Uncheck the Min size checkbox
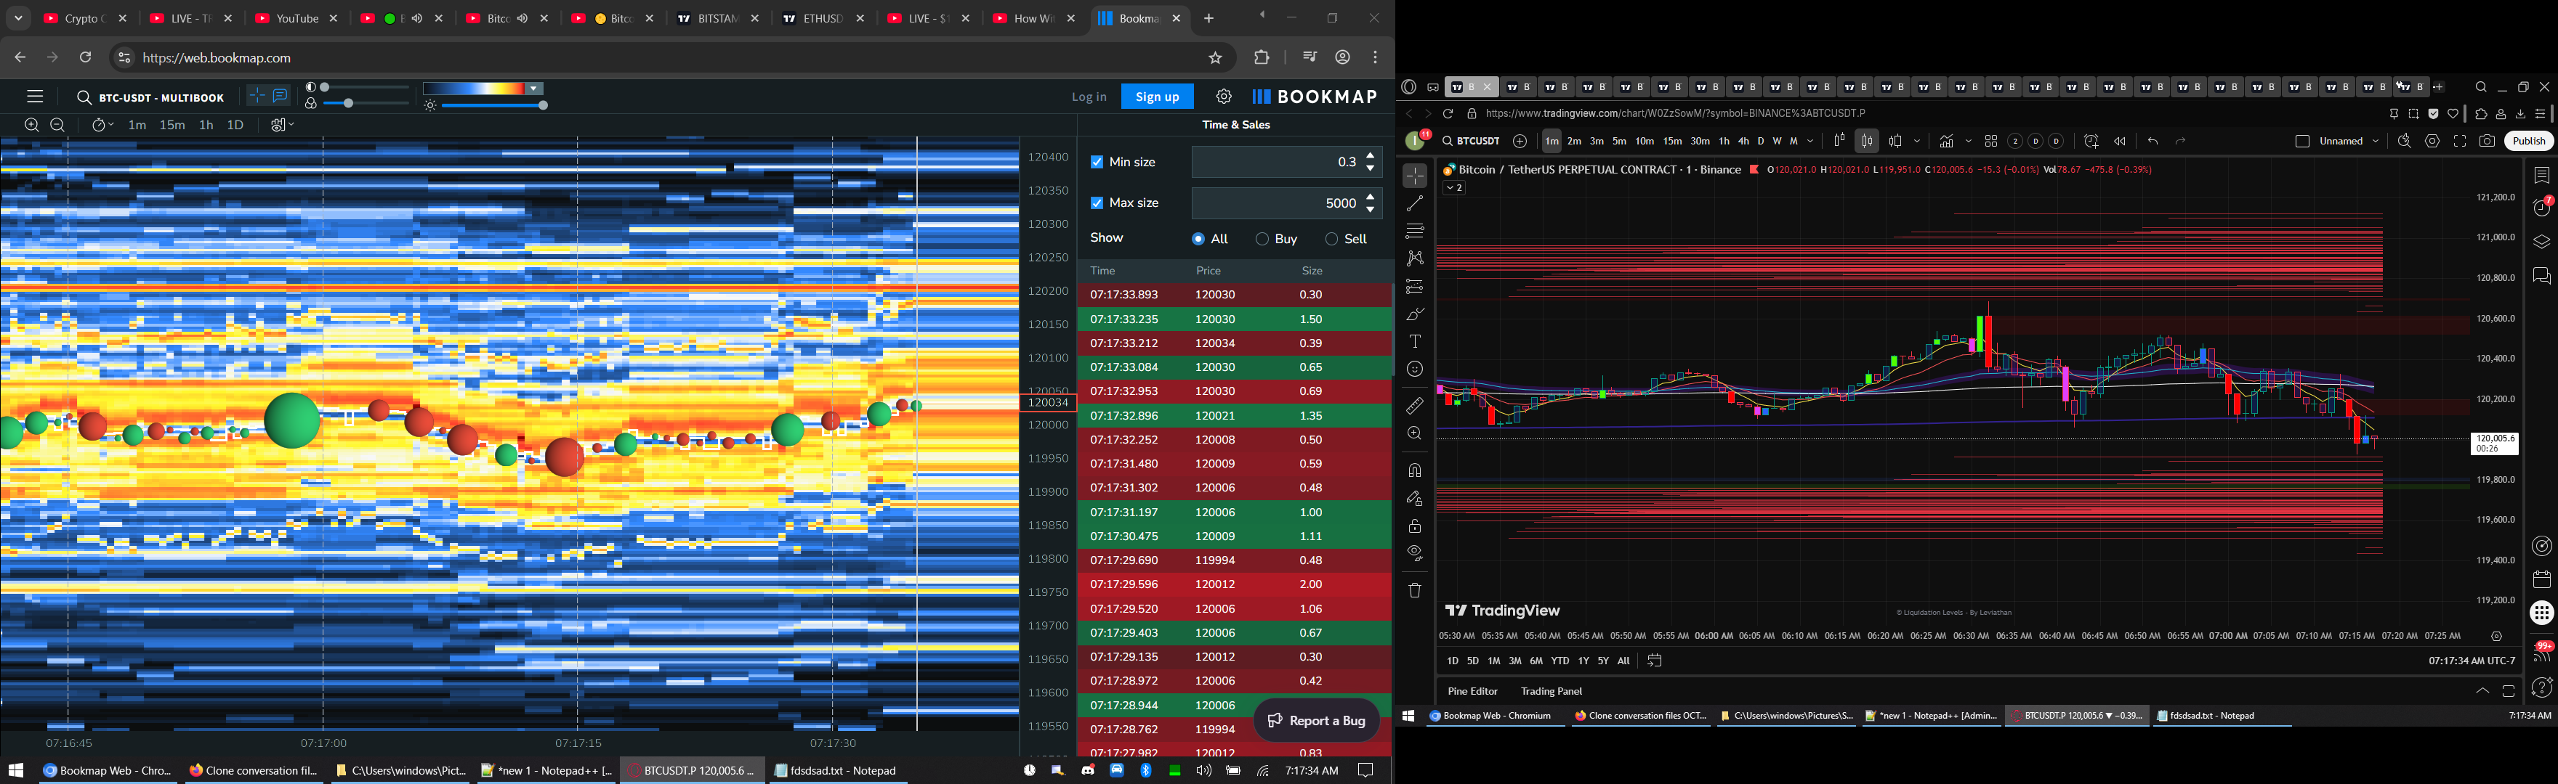 pos(1097,162)
